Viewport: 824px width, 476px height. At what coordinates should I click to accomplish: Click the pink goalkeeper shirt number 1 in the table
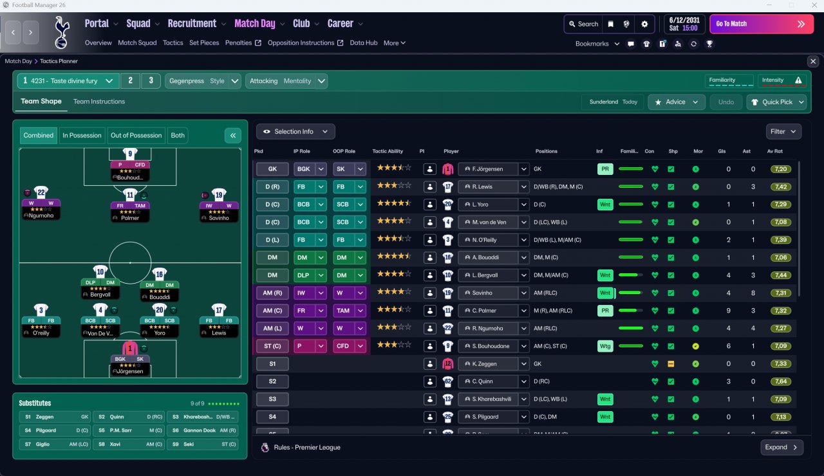pos(448,169)
